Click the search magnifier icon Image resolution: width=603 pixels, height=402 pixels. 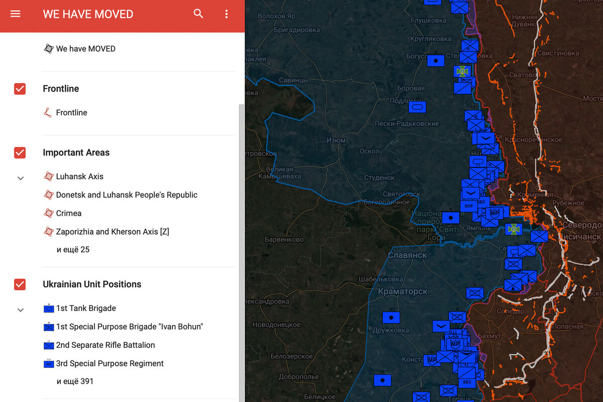click(198, 14)
